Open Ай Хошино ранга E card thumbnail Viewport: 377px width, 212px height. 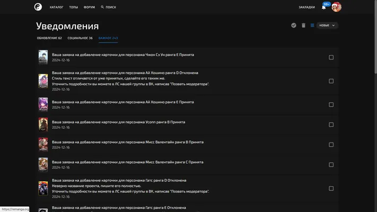(x=43, y=104)
